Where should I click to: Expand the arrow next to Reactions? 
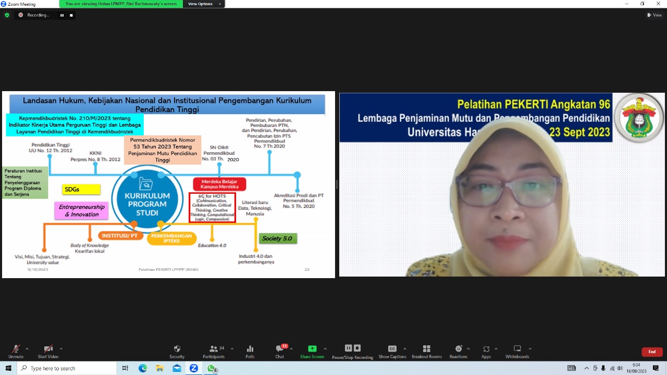(468, 349)
